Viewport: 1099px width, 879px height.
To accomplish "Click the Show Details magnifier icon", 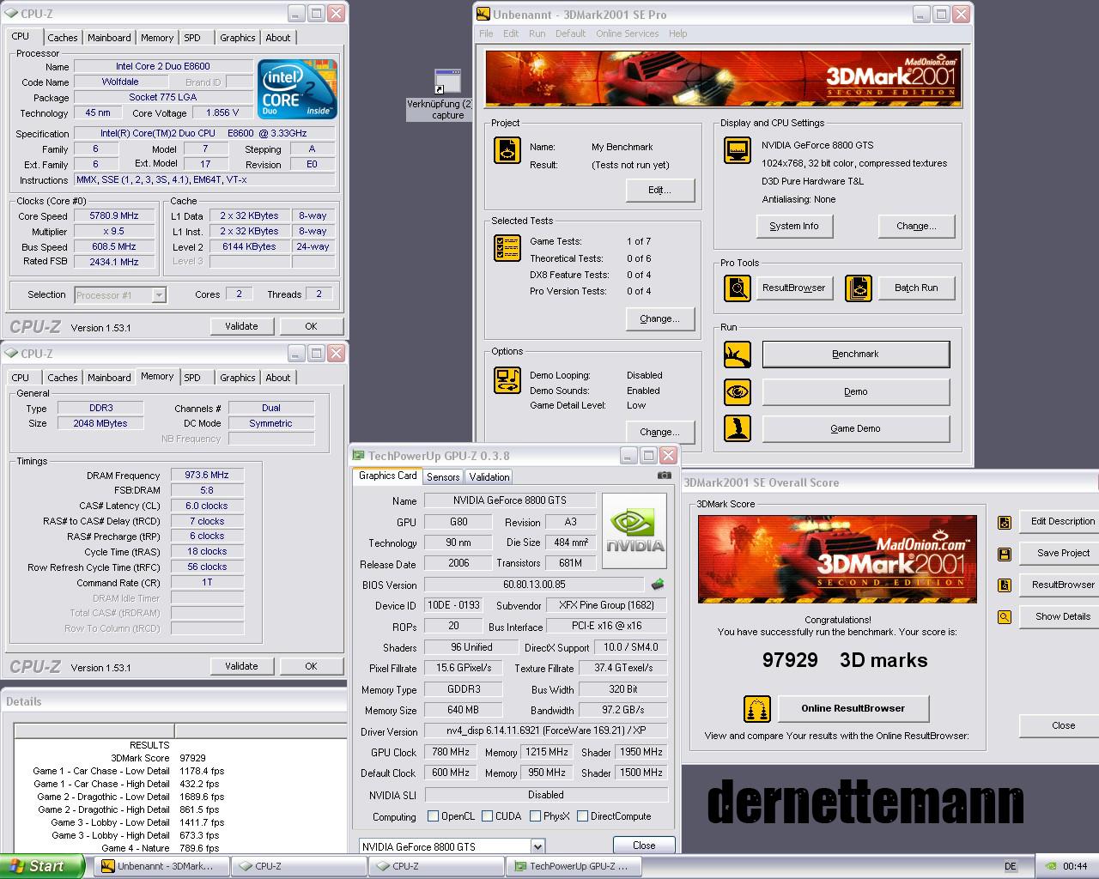I will coord(1005,616).
